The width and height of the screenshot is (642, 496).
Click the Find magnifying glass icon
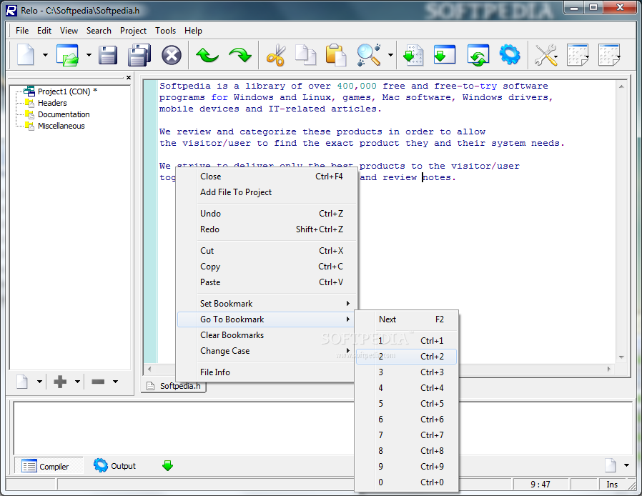369,55
